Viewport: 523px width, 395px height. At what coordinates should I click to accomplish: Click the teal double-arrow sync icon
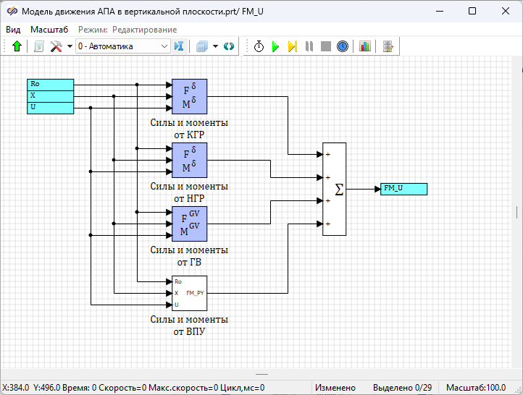point(229,46)
